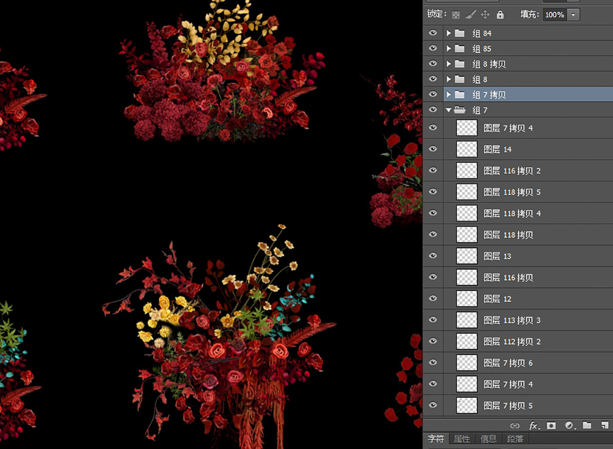Create a new group with folder icon

(587, 425)
